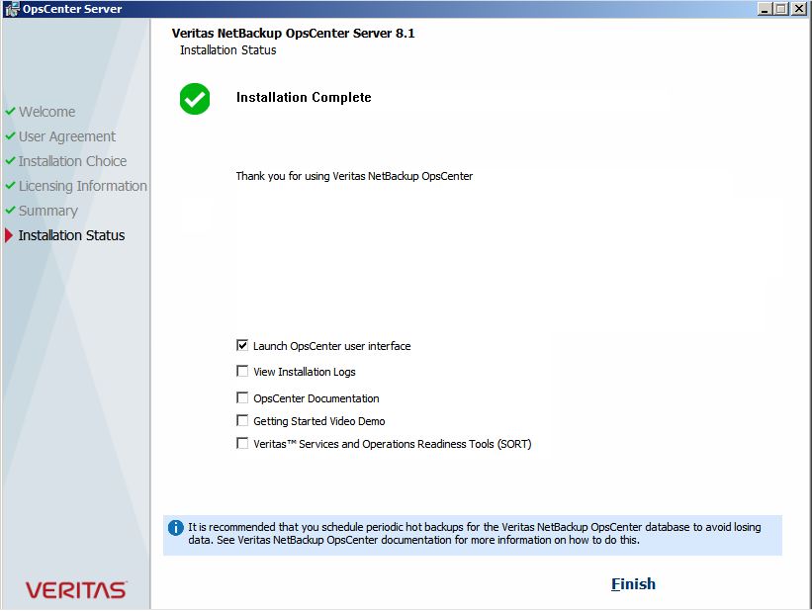Click the Veritas logo

[74, 587]
